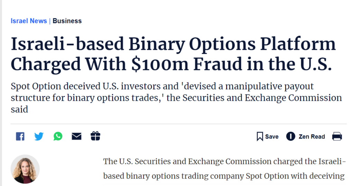The width and height of the screenshot is (354, 186).
Task: Gift this article using present icon
Action: pos(95,136)
